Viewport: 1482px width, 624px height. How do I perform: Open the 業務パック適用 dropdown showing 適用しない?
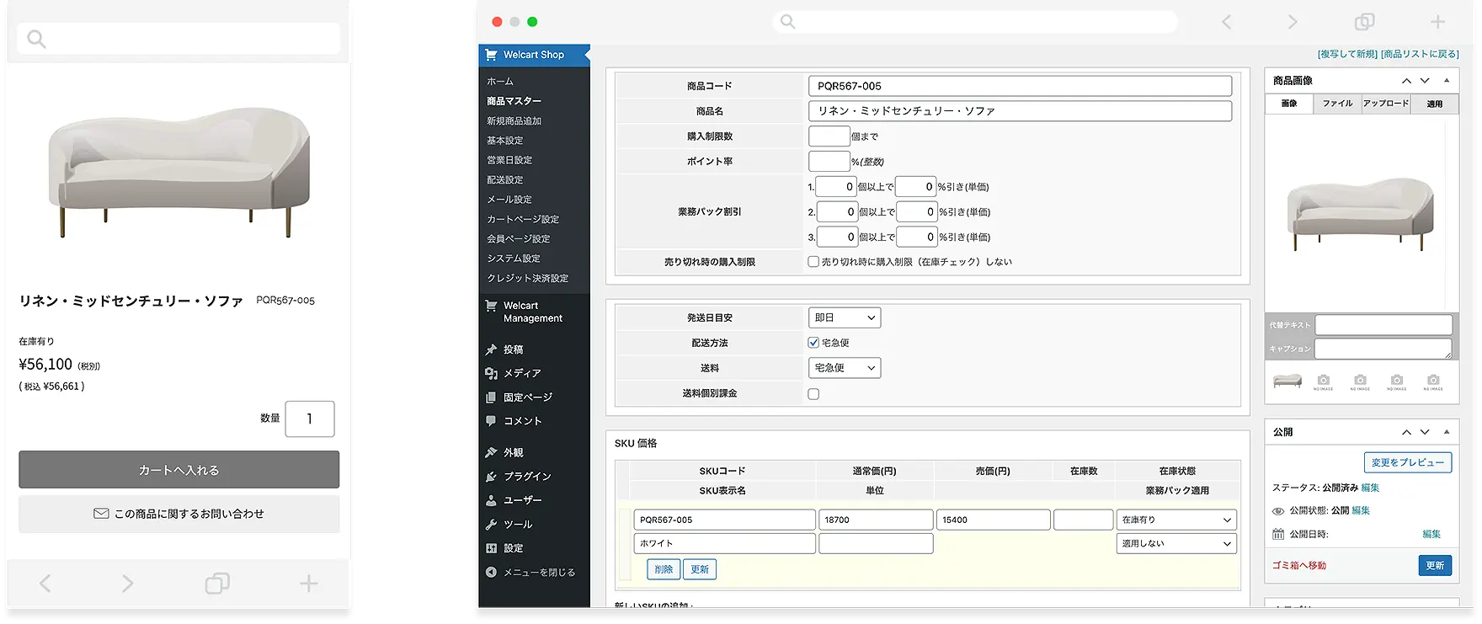tap(1176, 544)
